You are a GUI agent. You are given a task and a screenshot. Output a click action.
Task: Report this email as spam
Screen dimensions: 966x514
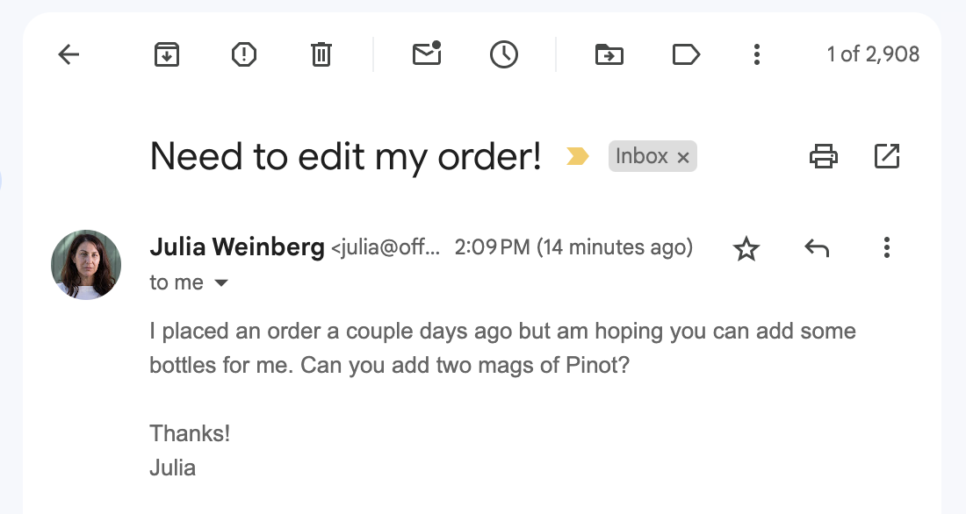pyautogui.click(x=244, y=55)
